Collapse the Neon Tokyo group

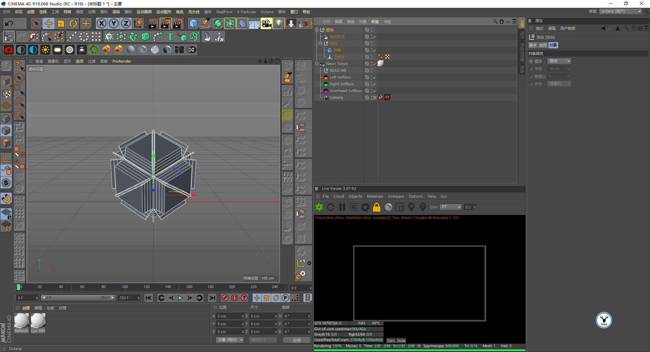317,64
